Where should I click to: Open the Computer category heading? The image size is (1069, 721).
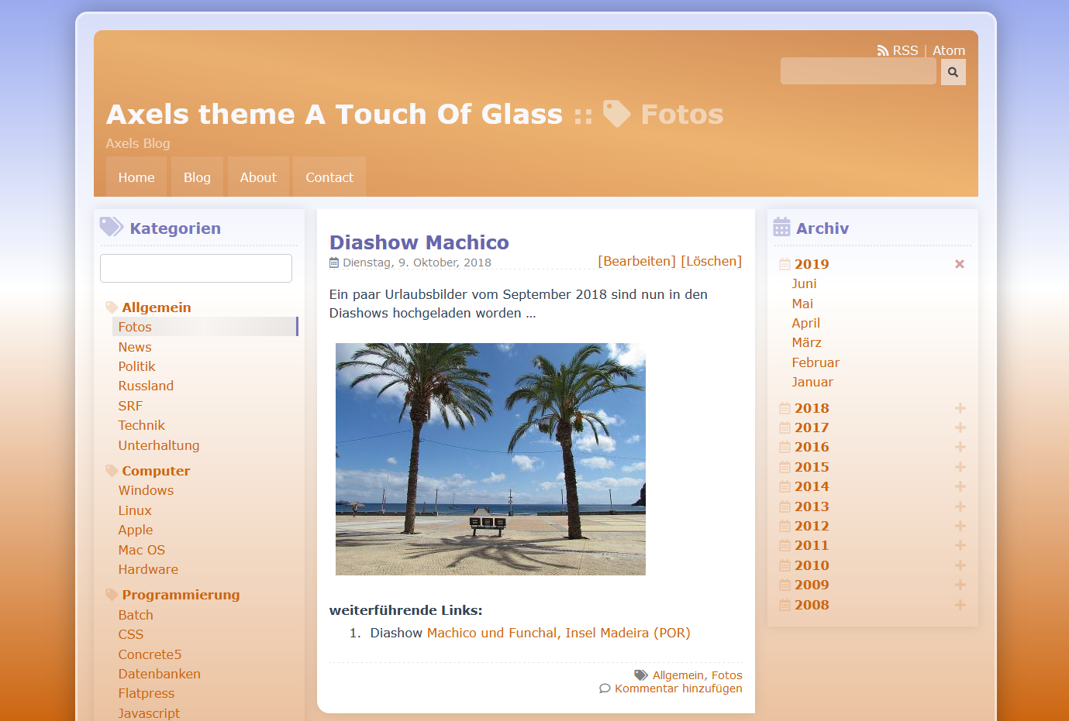156,471
